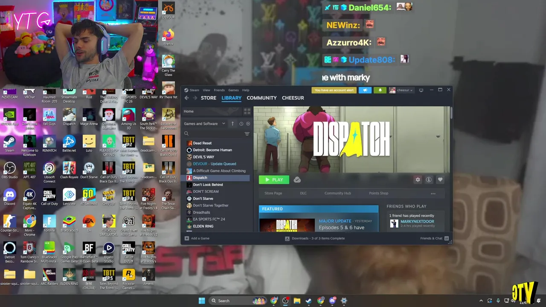This screenshot has width=546, height=307.
Task: Open the View menu in Steam
Action: (x=206, y=90)
